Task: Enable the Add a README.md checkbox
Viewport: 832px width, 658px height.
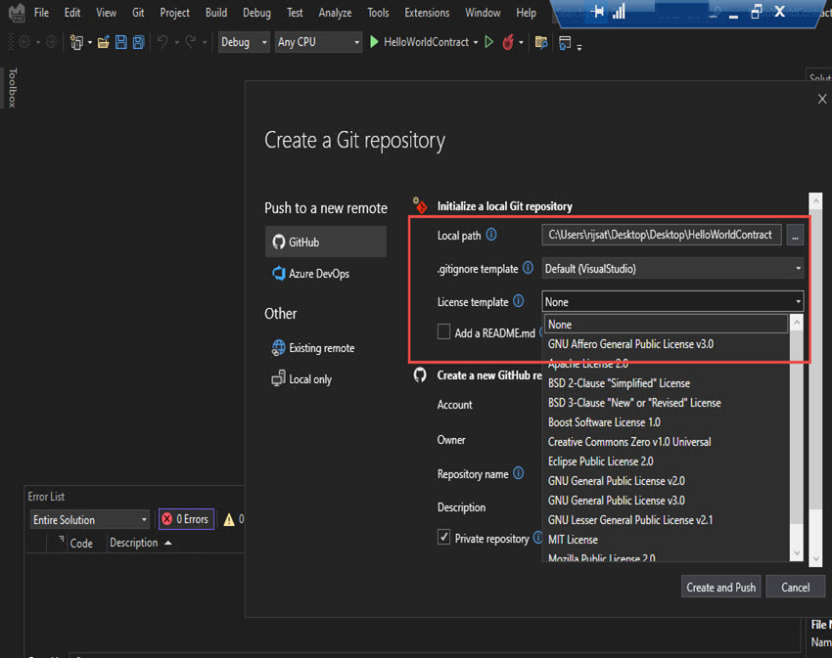Action: click(443, 332)
